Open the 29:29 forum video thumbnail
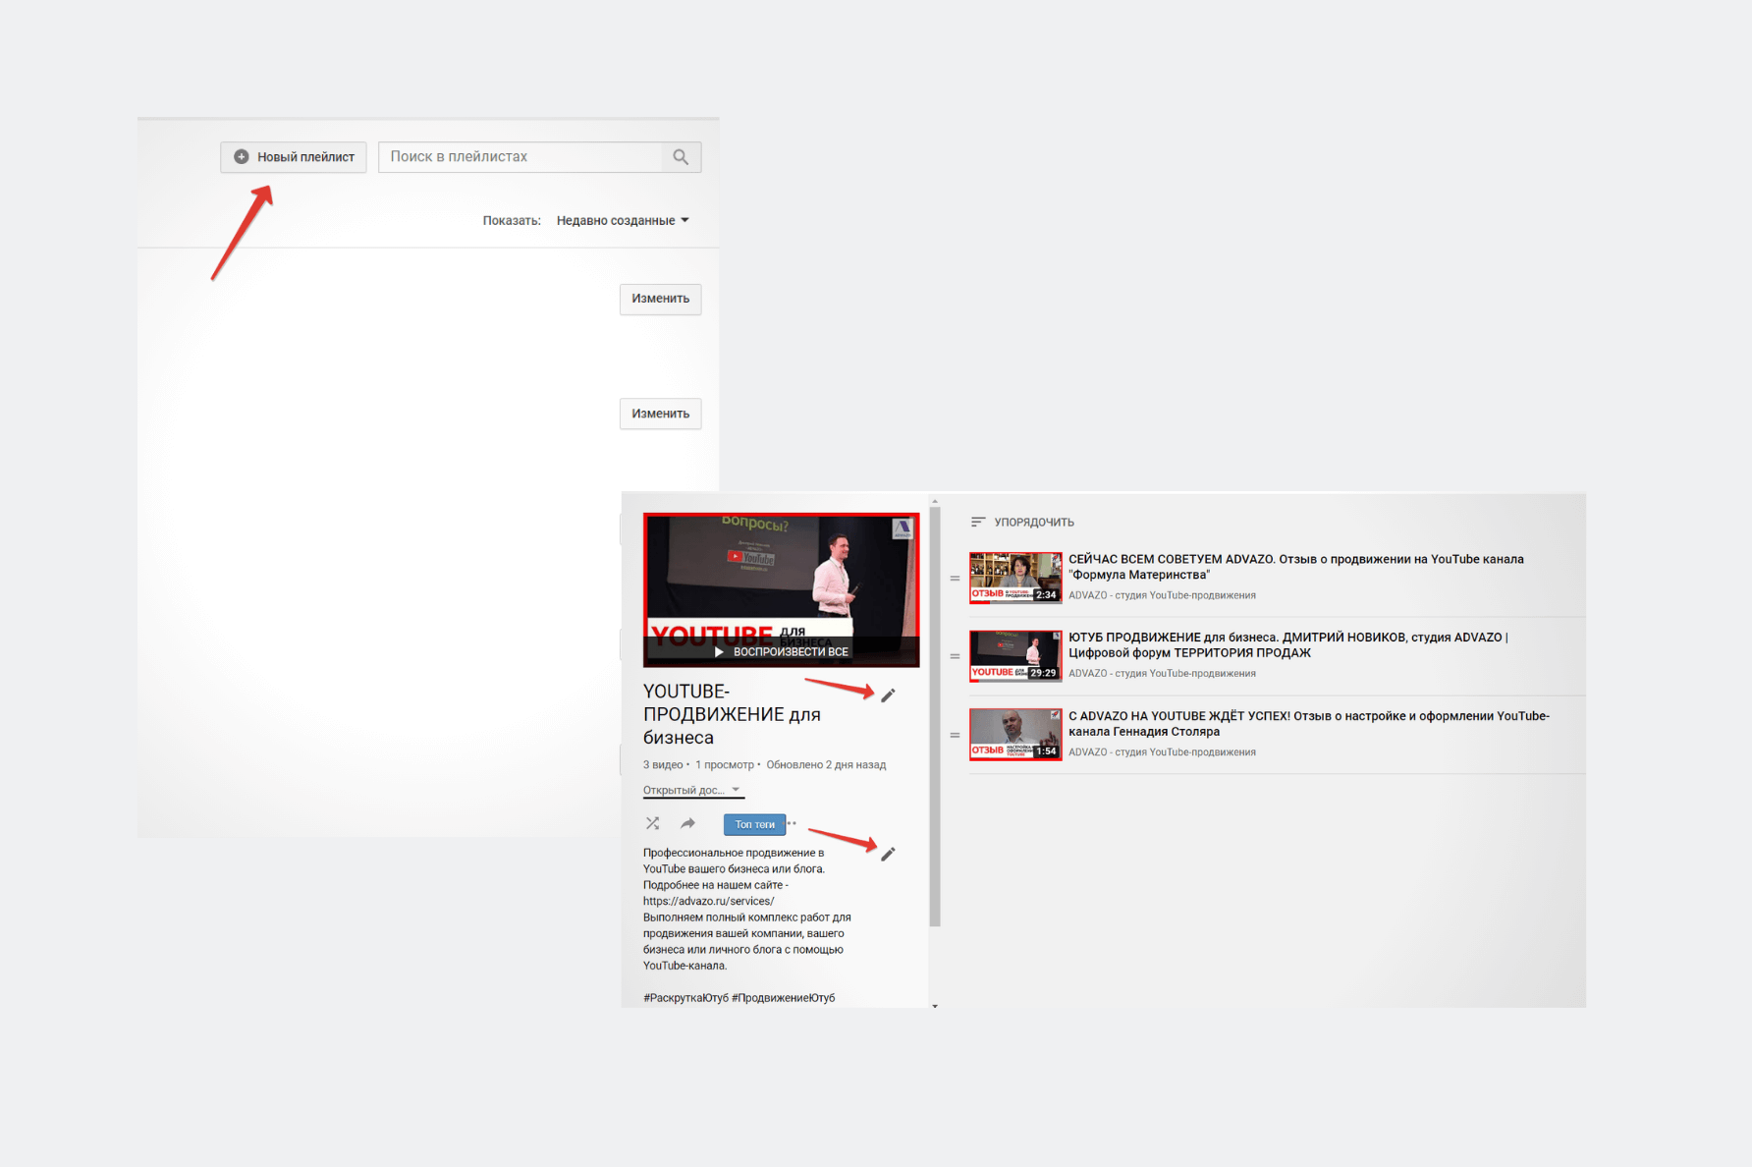The image size is (1752, 1167). pos(1015,656)
